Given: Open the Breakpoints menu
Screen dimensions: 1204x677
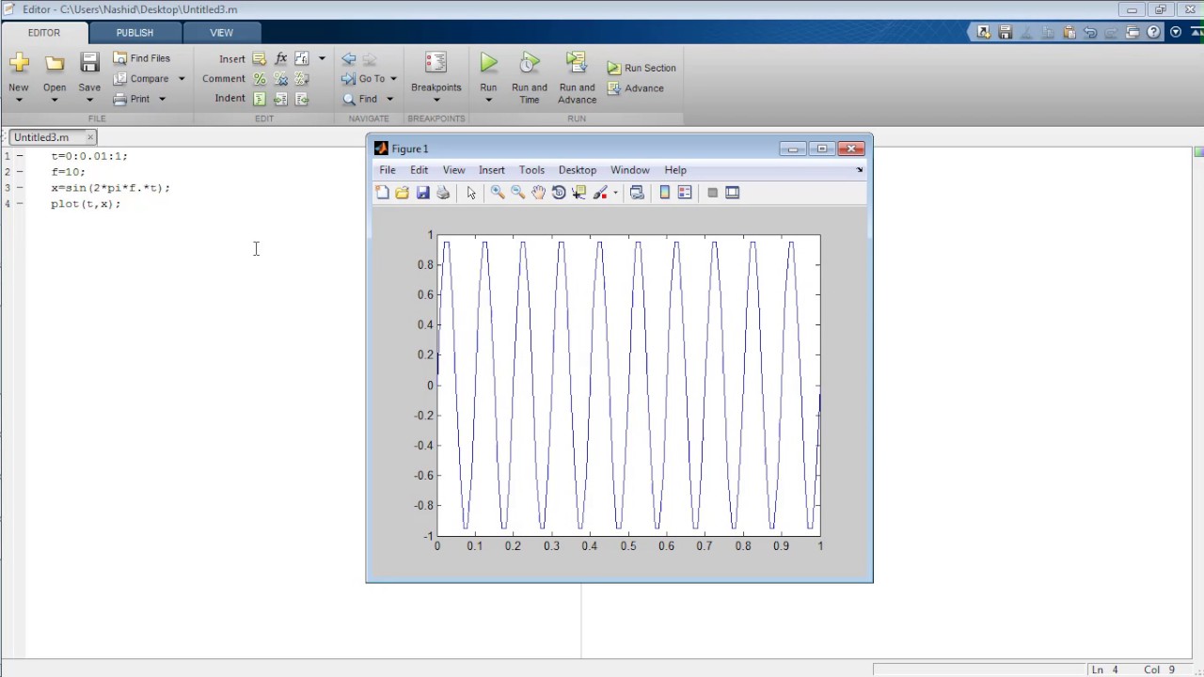Looking at the screenshot, I should coord(436,76).
